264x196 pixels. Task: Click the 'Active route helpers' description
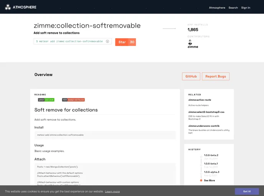pyautogui.click(x=198, y=105)
